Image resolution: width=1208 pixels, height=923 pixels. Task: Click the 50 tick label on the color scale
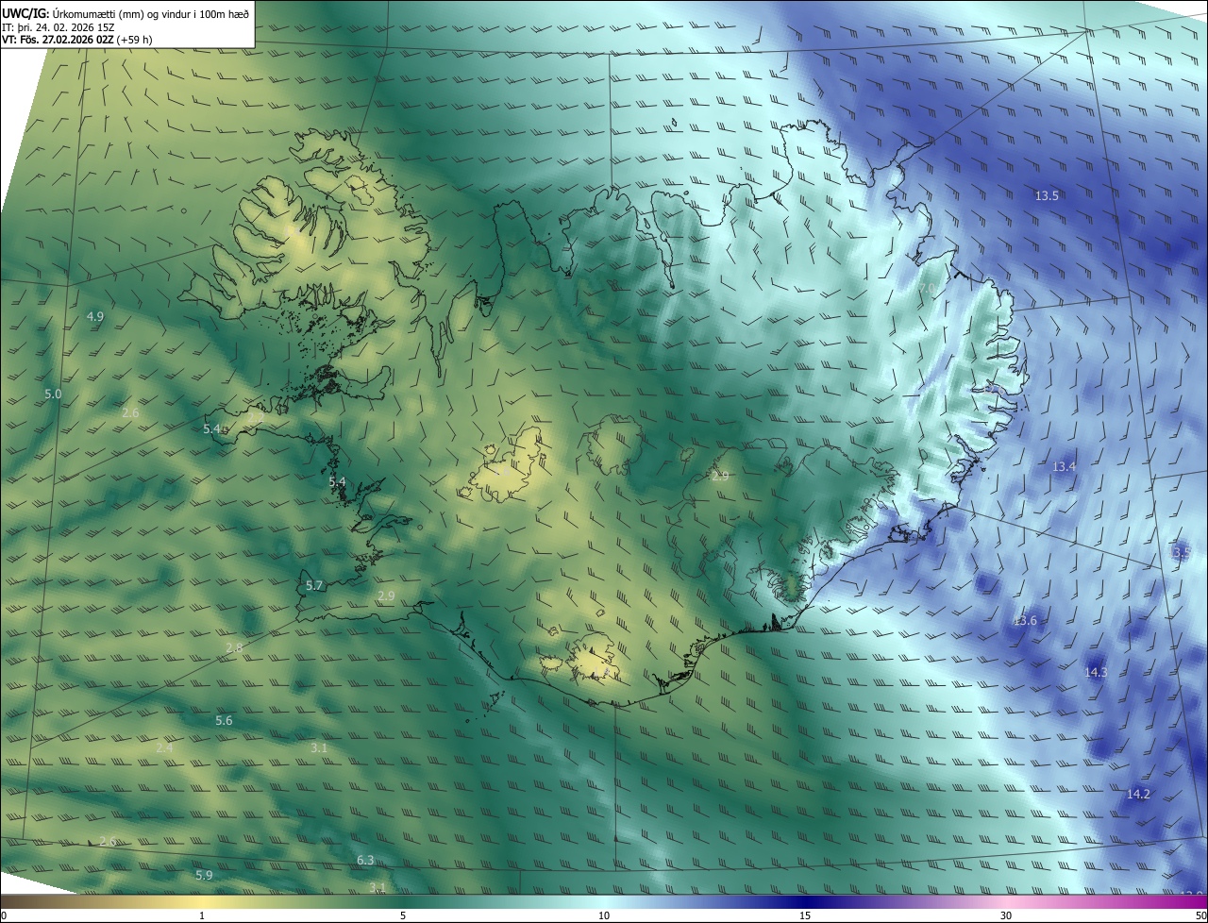[x=1200, y=915]
